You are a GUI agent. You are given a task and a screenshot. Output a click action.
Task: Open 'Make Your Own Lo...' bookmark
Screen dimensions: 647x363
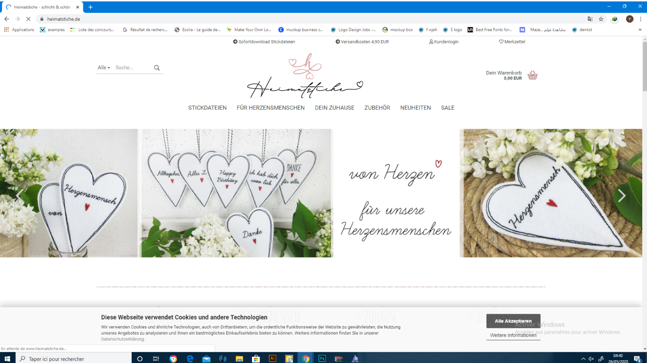tap(249, 30)
